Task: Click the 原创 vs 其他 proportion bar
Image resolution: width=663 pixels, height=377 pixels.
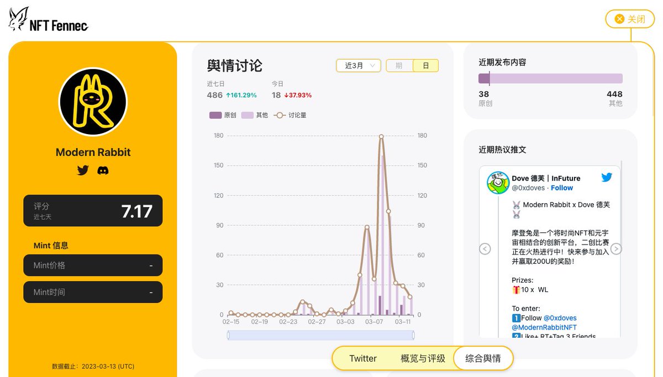Action: tap(551, 78)
